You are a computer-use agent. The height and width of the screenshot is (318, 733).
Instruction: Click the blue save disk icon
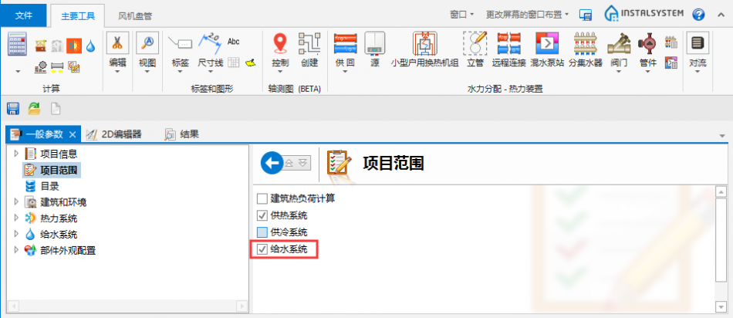13,108
